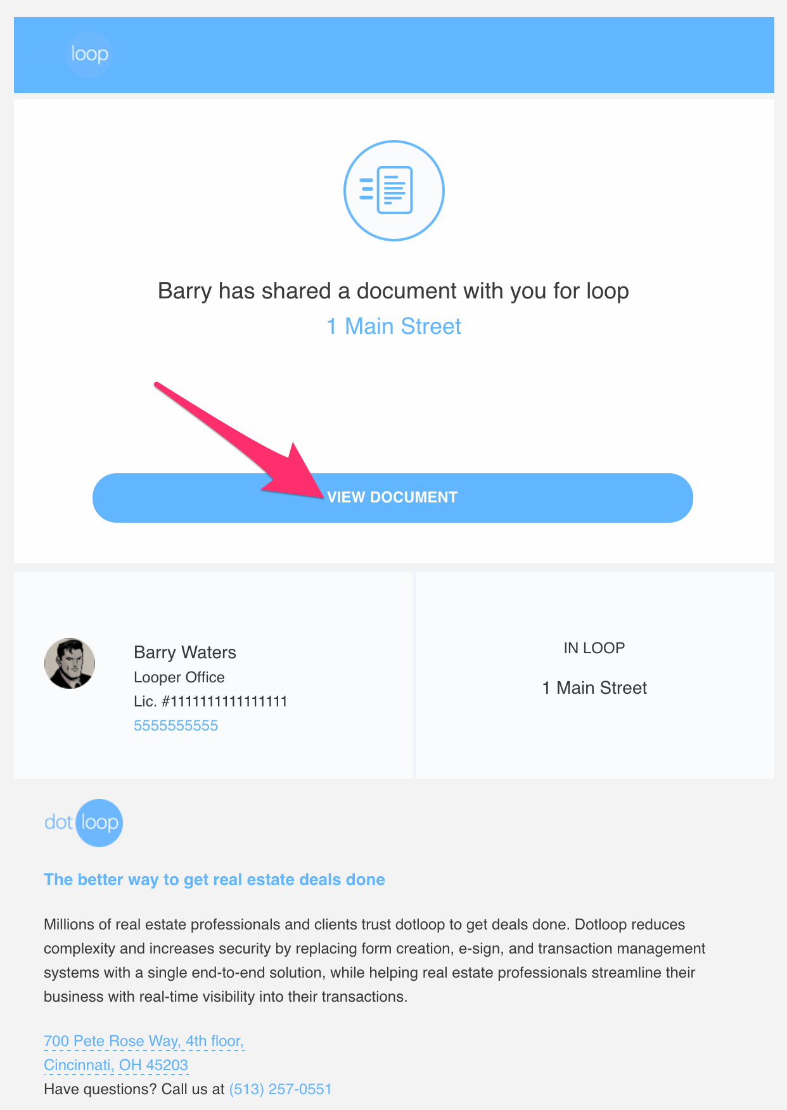This screenshot has height=1110, width=787.
Task: Open the 700 Pete Rose Way address link
Action: 144,1041
